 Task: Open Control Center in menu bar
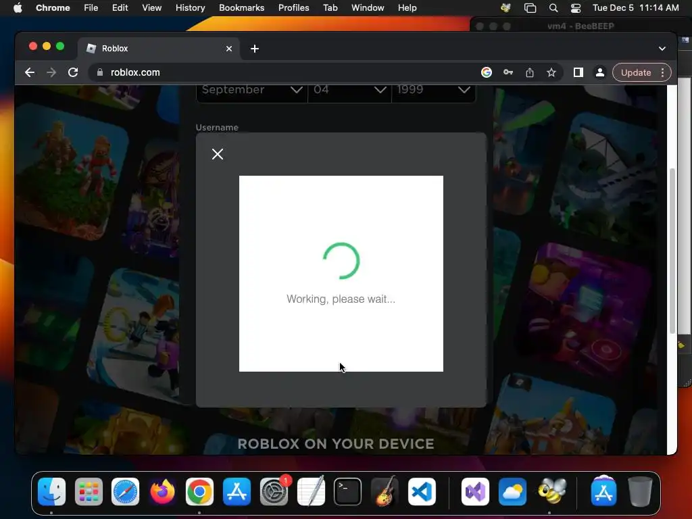point(576,8)
